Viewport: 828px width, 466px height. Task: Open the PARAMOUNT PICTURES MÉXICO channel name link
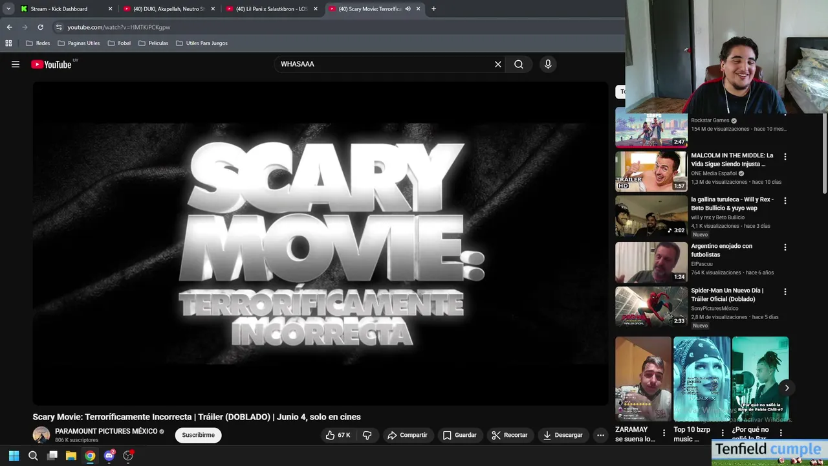pyautogui.click(x=106, y=431)
